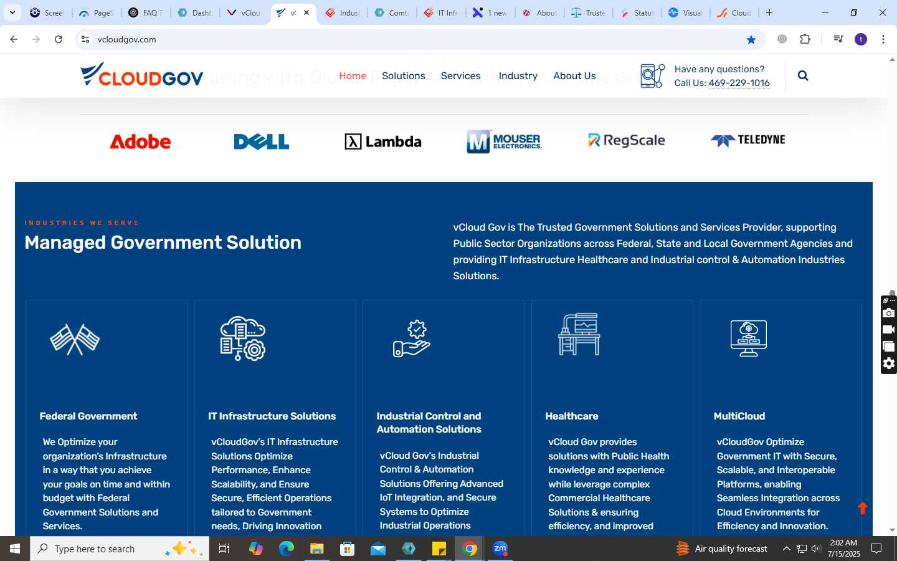The width and height of the screenshot is (897, 561).
Task: Click the page vertical scrollbar down arrow
Action: [x=892, y=530]
